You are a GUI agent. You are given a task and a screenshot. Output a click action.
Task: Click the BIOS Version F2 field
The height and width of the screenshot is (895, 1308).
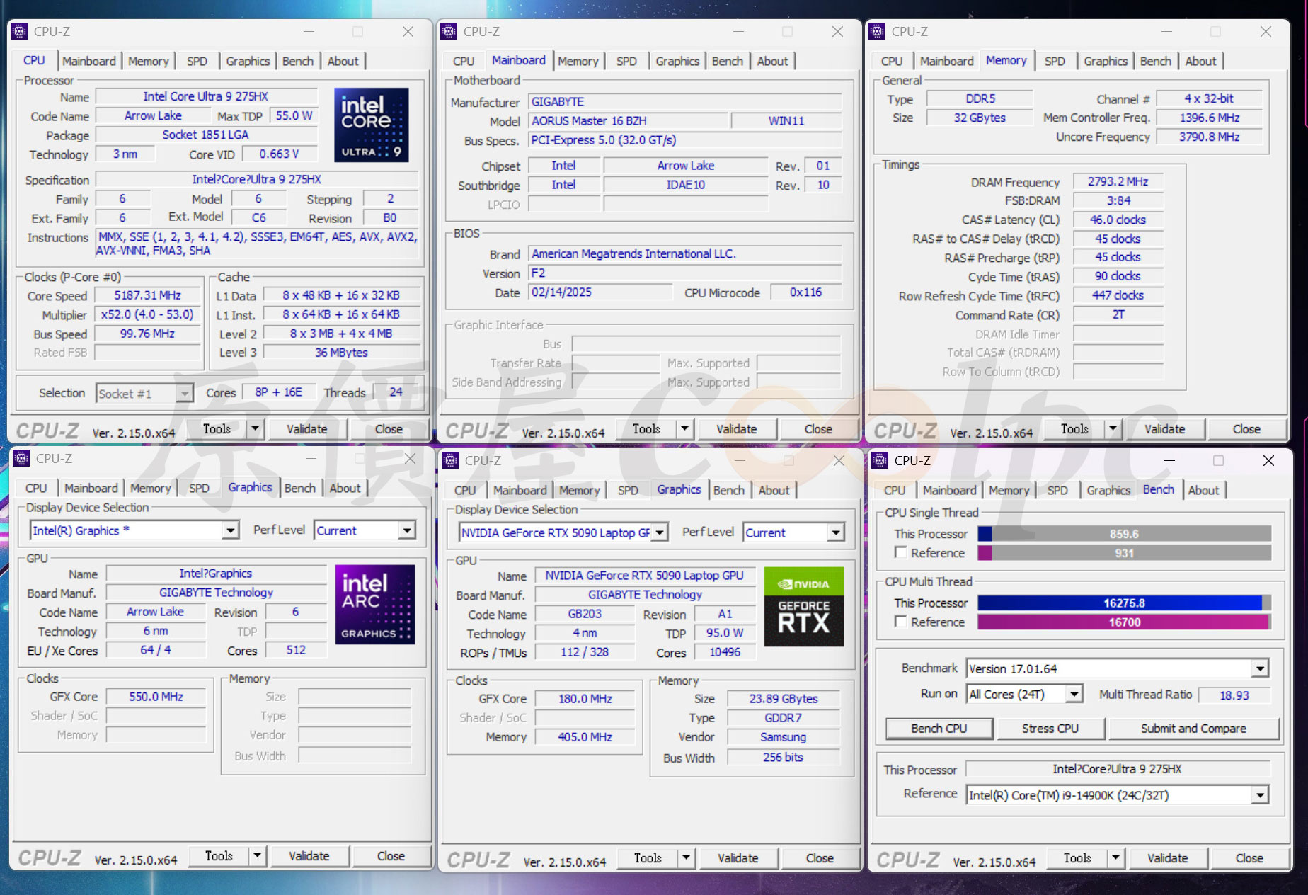coord(685,273)
